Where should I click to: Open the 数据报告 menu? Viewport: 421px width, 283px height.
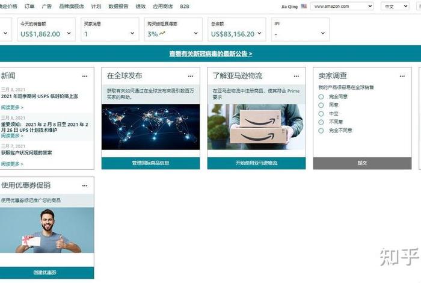click(118, 6)
